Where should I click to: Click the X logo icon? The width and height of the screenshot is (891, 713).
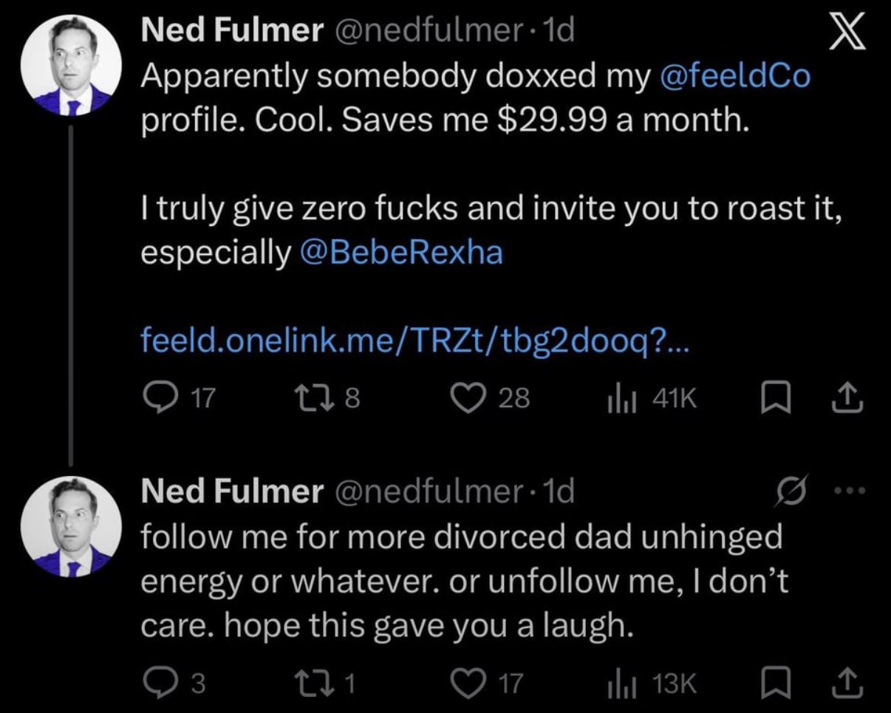click(847, 35)
